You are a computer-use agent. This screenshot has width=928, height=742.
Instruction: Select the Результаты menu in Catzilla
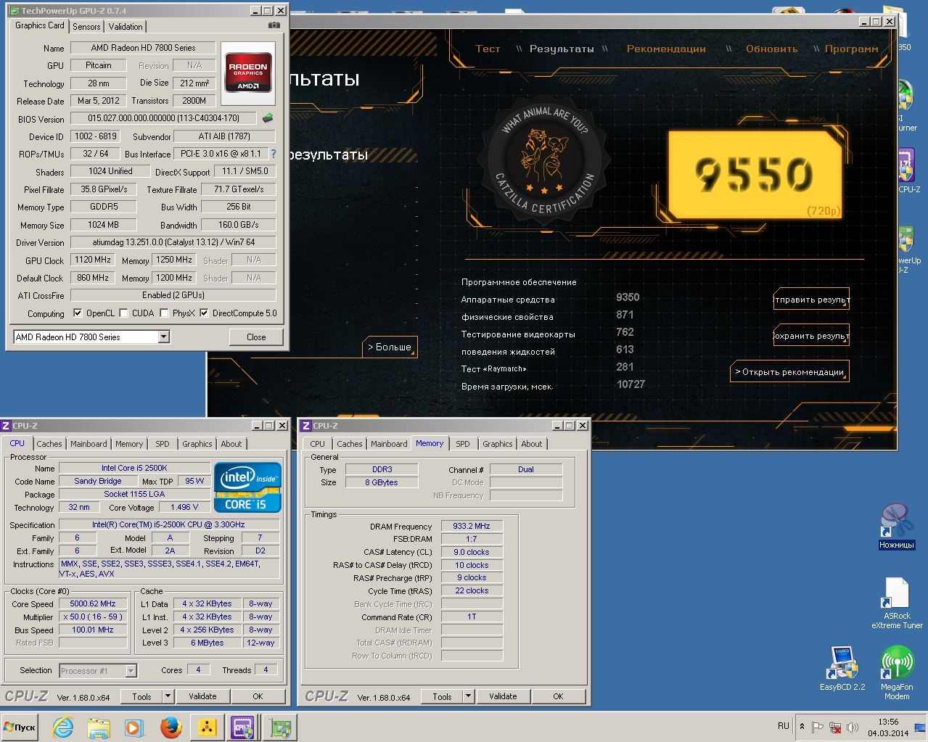pyautogui.click(x=562, y=49)
